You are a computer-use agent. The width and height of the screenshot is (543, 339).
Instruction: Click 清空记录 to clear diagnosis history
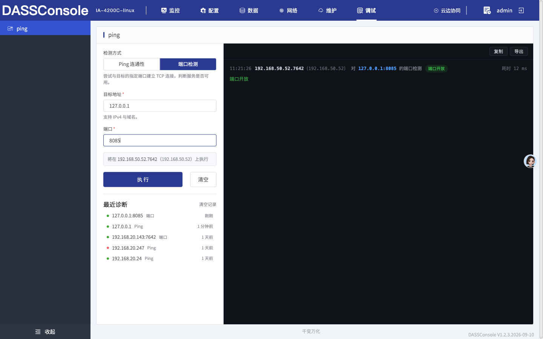pyautogui.click(x=208, y=205)
